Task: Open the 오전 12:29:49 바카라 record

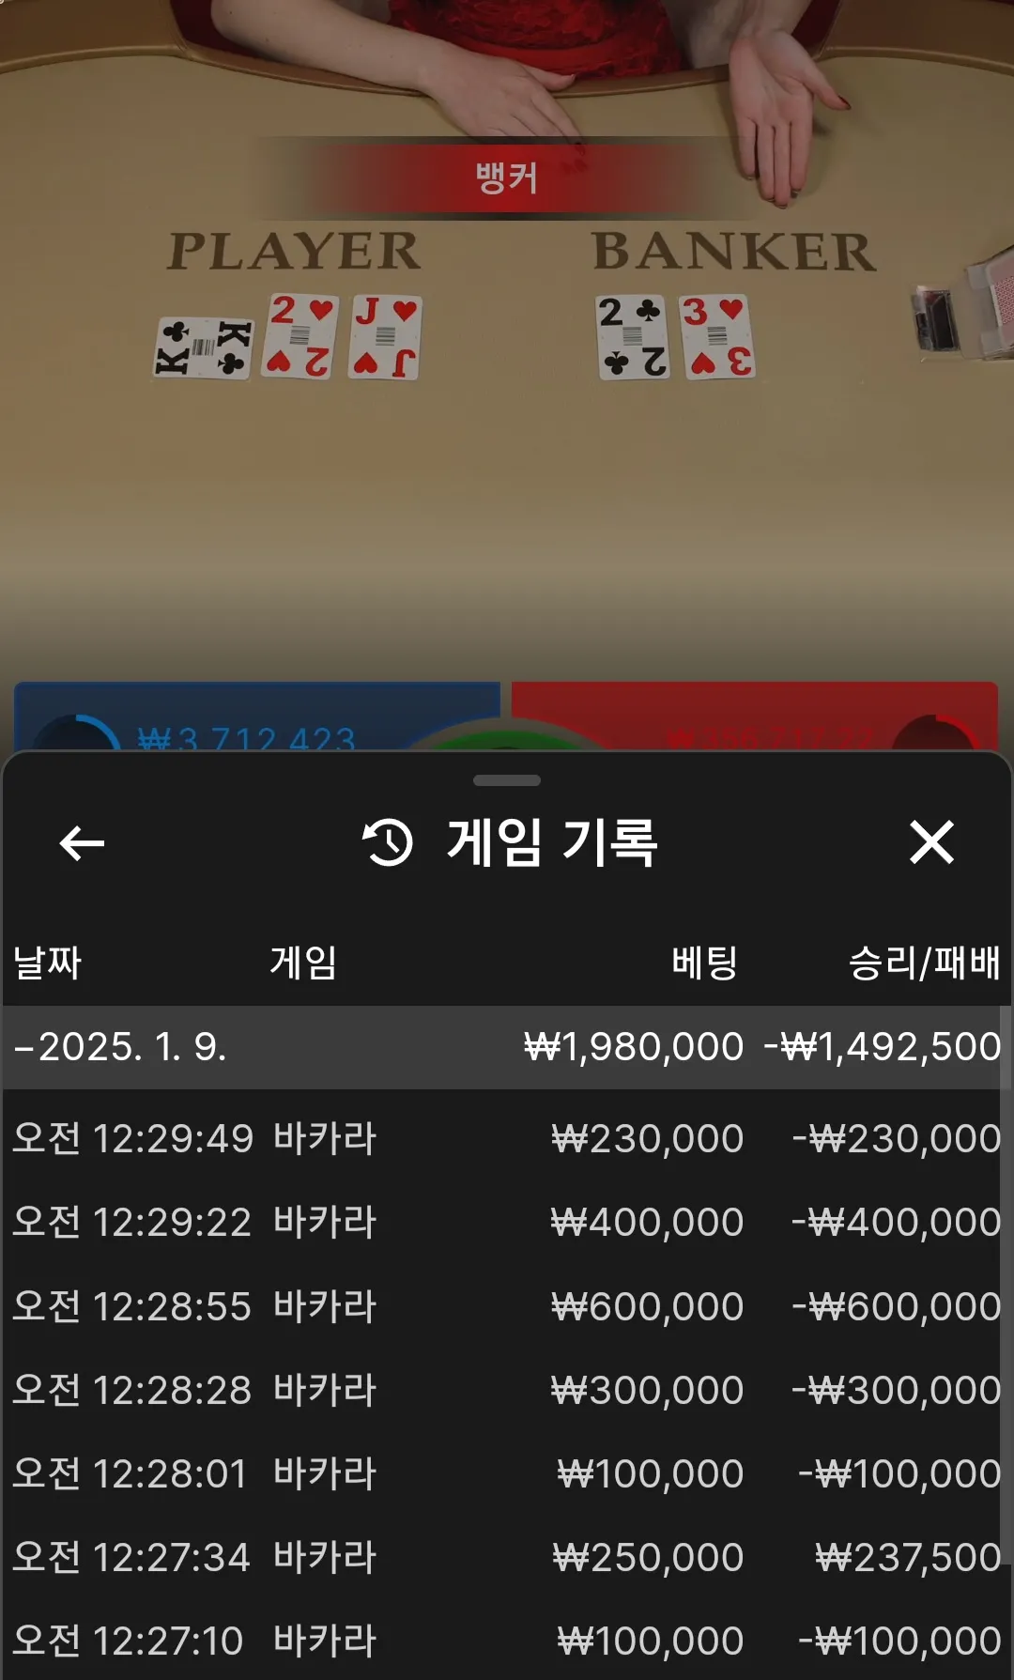Action: click(x=505, y=1138)
